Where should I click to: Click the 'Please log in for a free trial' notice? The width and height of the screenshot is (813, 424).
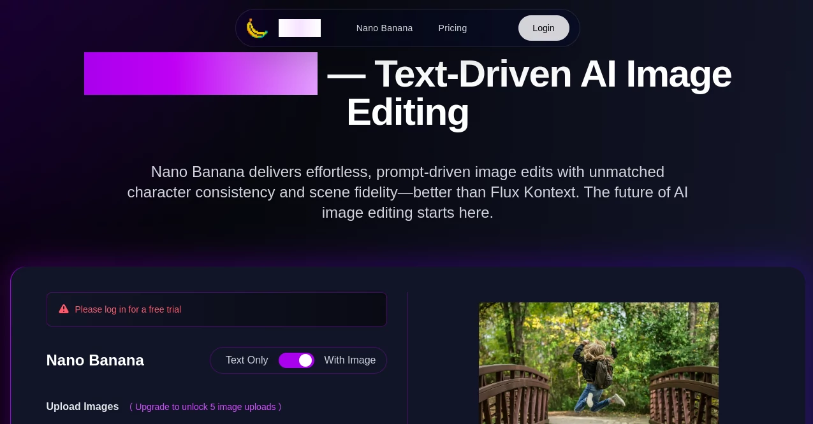[x=217, y=309]
